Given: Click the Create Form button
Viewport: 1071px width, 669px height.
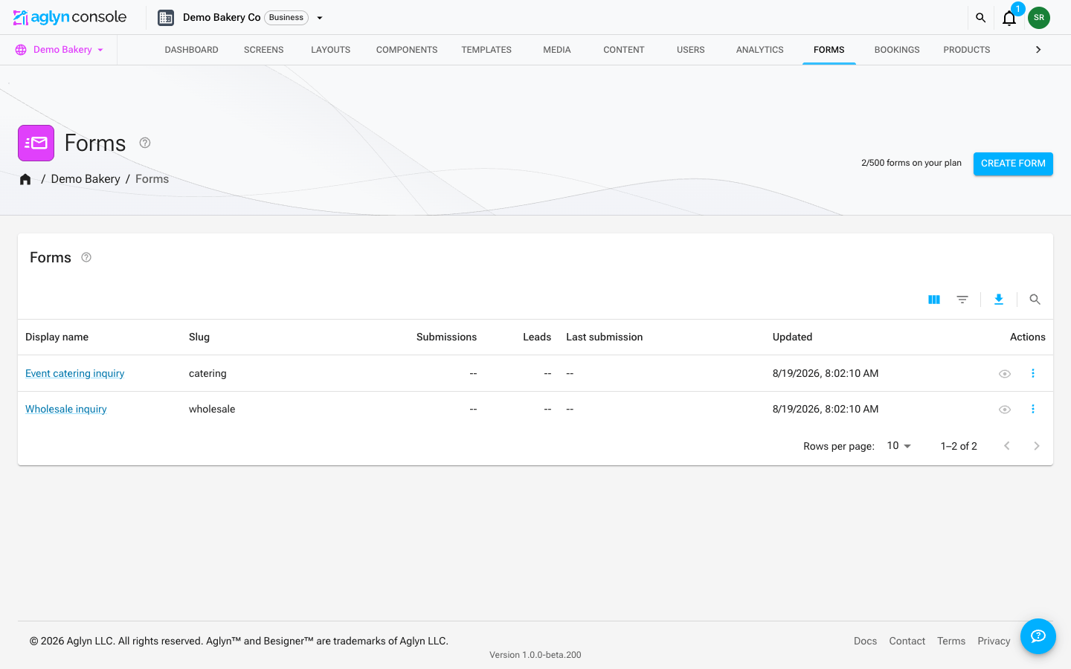Looking at the screenshot, I should 1013,164.
